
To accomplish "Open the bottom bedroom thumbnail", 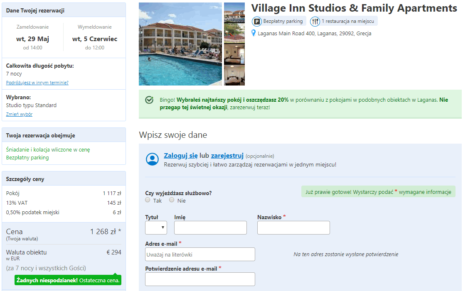I will point(234,76).
